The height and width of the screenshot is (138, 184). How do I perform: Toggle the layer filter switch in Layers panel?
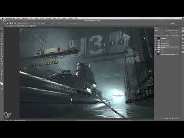[x=180, y=30]
